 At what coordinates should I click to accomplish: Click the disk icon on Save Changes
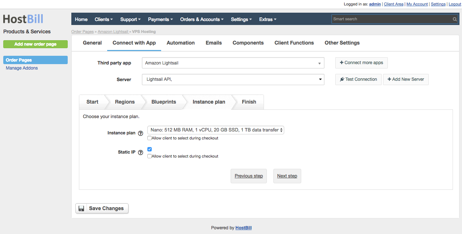(x=81, y=208)
